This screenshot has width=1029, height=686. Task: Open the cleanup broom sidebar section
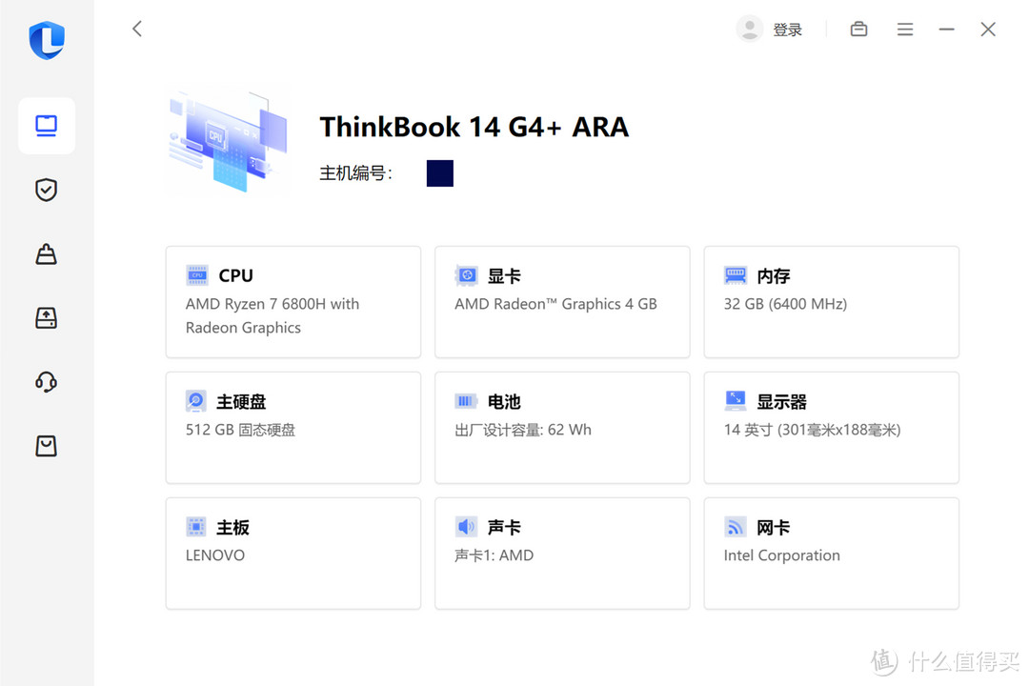click(x=46, y=254)
